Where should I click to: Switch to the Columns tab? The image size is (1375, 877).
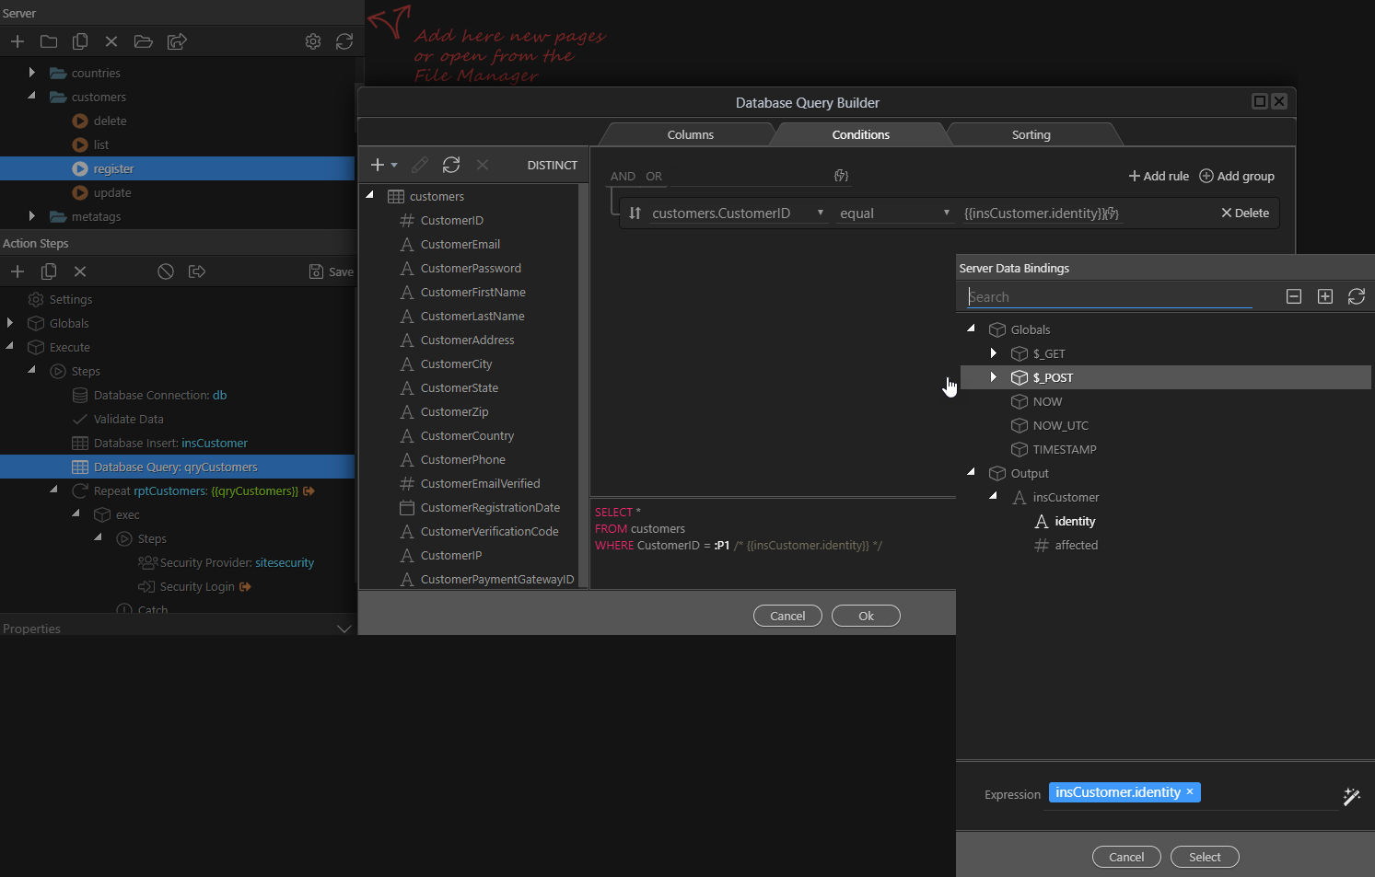690,135
